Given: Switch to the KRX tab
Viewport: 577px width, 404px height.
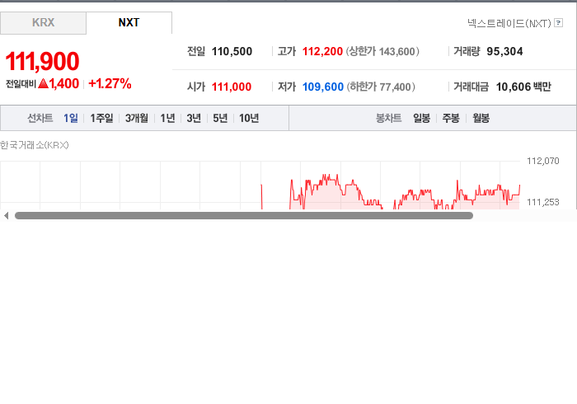Looking at the screenshot, I should click(43, 23).
